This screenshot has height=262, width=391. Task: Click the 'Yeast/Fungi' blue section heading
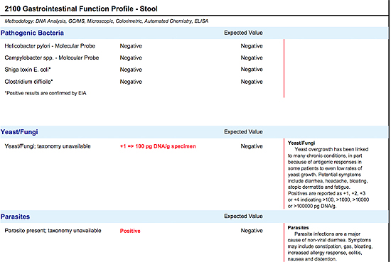[x=19, y=132]
